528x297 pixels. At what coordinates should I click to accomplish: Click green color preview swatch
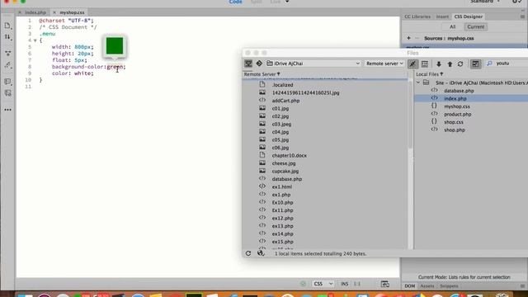pos(115,46)
